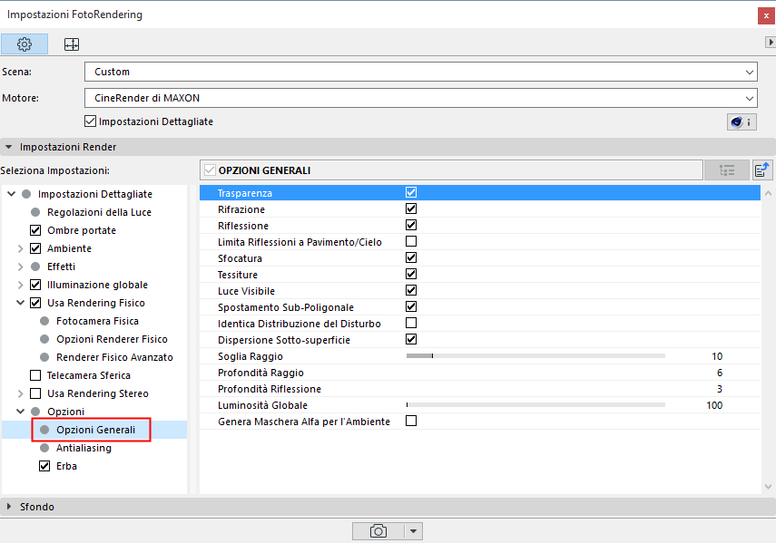Collapse the Usa Rendering Fisico node
The width and height of the screenshot is (776, 543).
(20, 303)
